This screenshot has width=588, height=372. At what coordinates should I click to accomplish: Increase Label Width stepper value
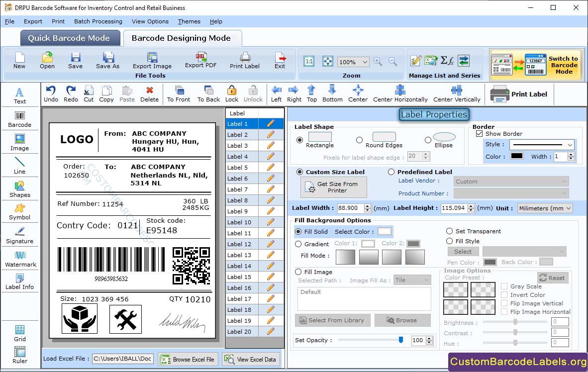[x=368, y=206]
